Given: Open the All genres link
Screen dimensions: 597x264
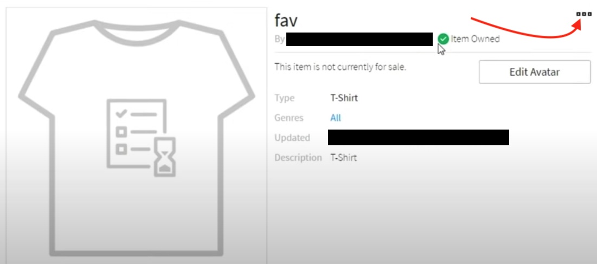Looking at the screenshot, I should 336,118.
